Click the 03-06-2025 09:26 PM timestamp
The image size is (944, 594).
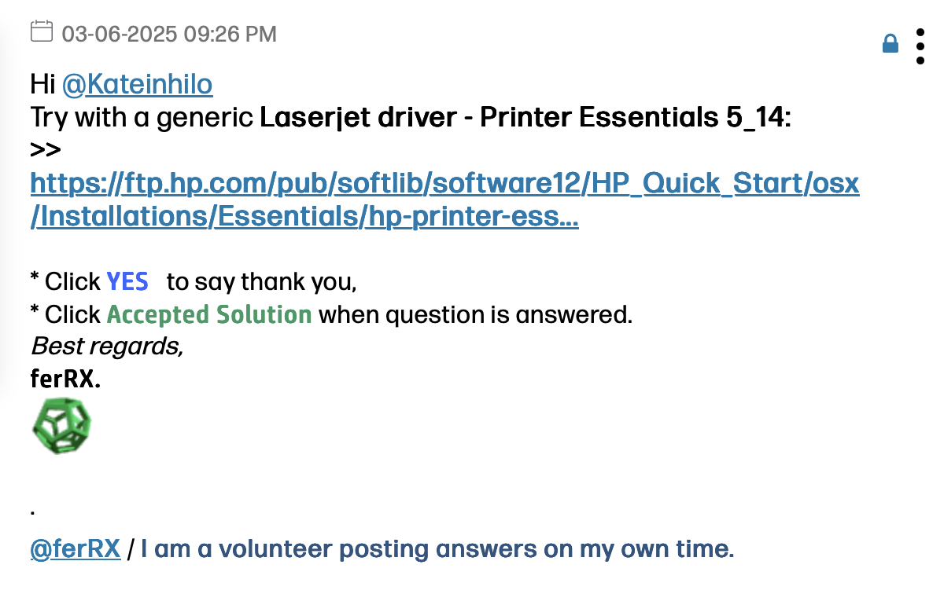click(x=169, y=34)
